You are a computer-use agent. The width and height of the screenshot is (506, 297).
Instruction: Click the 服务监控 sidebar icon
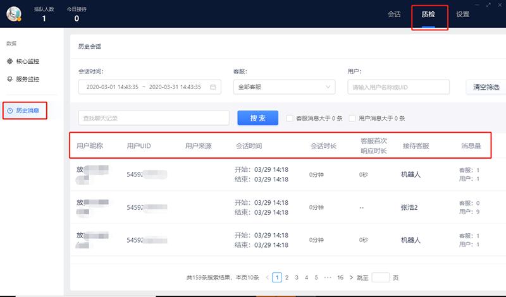tap(9, 80)
